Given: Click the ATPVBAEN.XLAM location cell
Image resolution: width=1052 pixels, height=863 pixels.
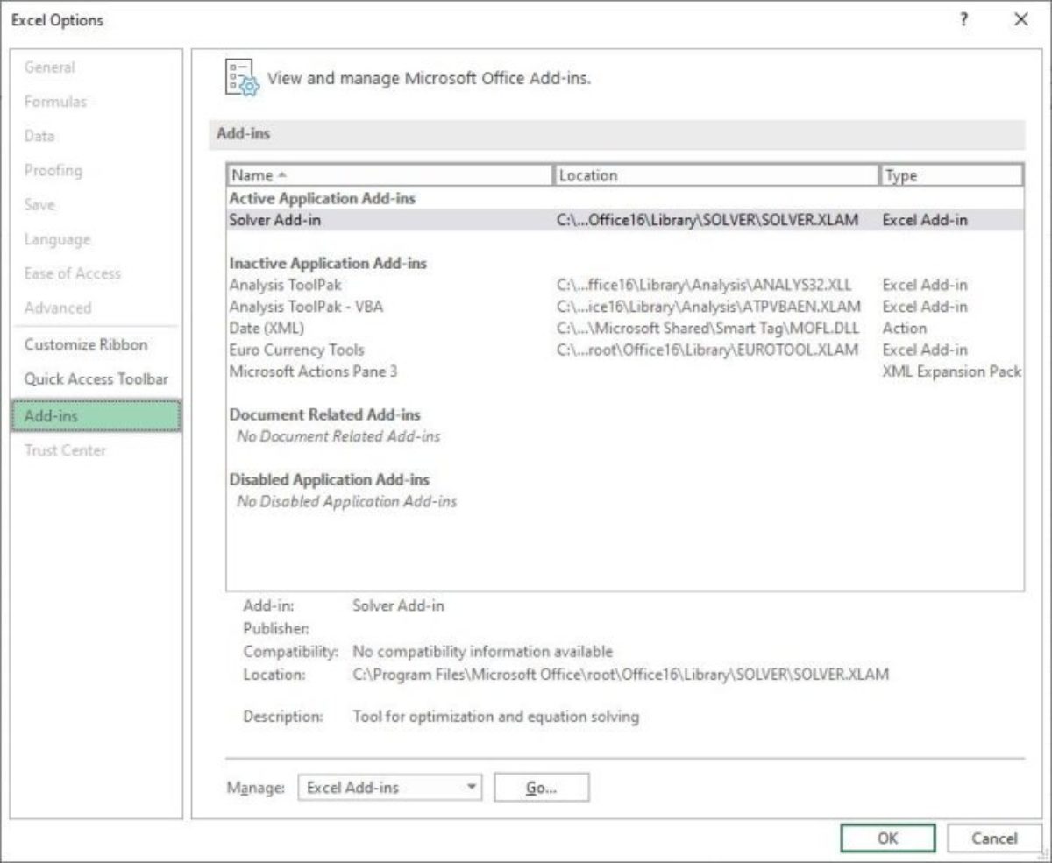Looking at the screenshot, I should coord(708,307).
